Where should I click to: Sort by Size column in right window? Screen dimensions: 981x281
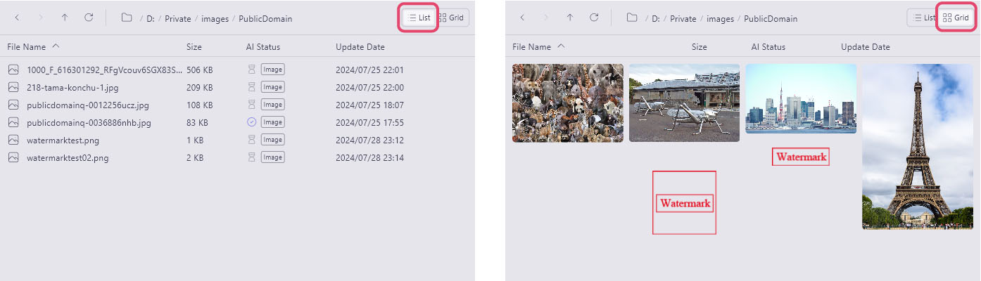[700, 47]
